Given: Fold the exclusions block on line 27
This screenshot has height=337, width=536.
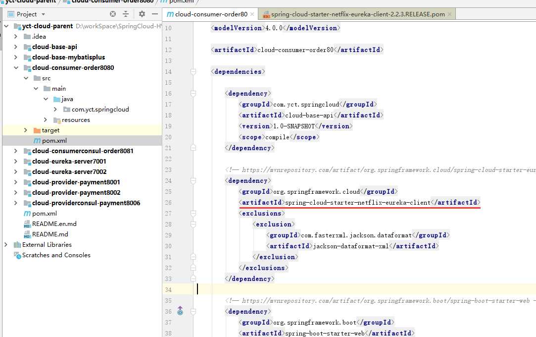Looking at the screenshot, I should pyautogui.click(x=193, y=214).
